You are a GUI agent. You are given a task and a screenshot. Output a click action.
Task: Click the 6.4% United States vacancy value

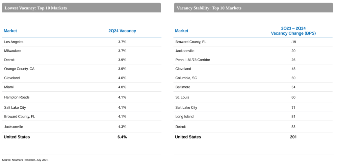click(x=122, y=137)
